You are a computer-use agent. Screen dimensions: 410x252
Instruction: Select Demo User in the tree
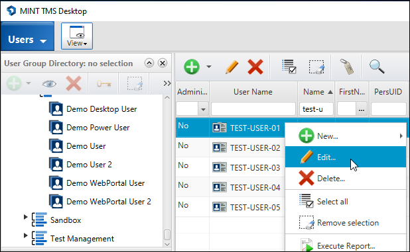(86, 146)
